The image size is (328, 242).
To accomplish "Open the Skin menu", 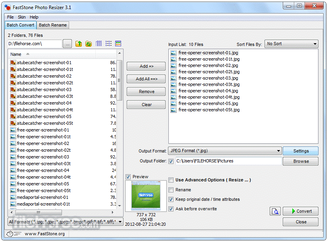I will 21,17.
